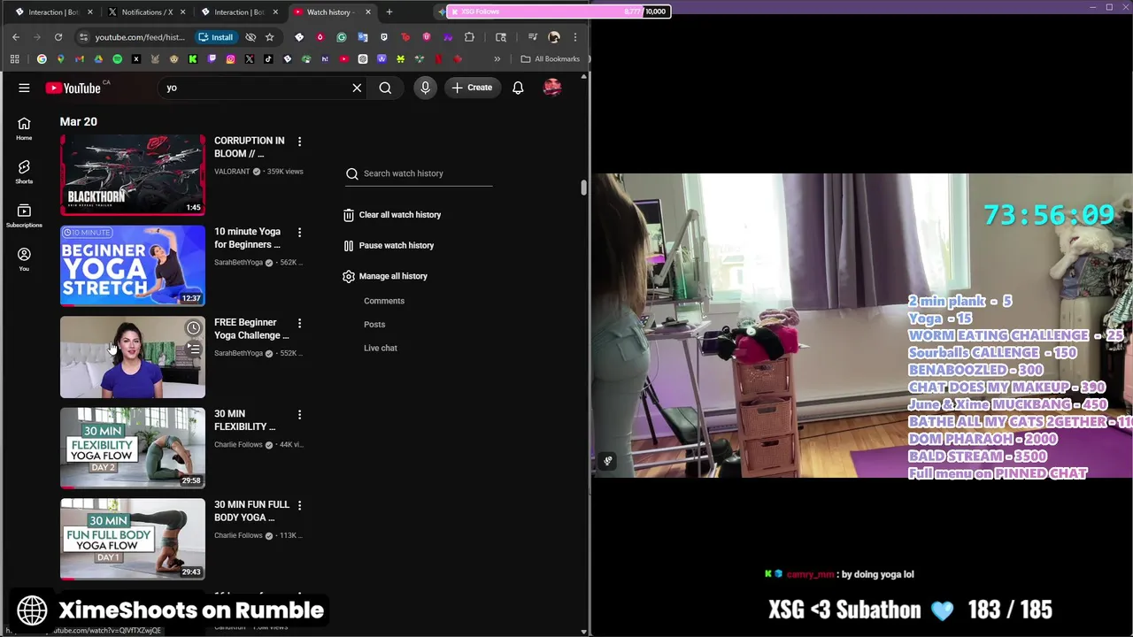Viewport: 1133px width, 637px height.
Task: Open a new browser tab
Action: 389,12
